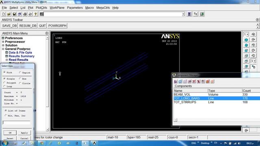The width and height of the screenshot is (260, 146).
Task: Click the ANSYS taskbar button
Action: [x=94, y=143]
